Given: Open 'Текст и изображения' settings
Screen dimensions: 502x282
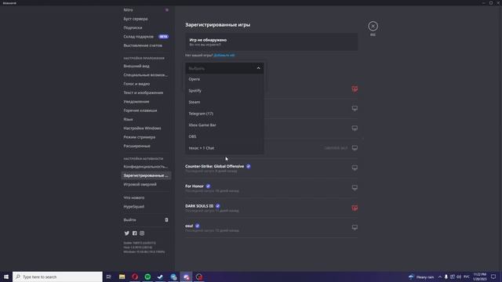Looking at the screenshot, I should pyautogui.click(x=147, y=92).
